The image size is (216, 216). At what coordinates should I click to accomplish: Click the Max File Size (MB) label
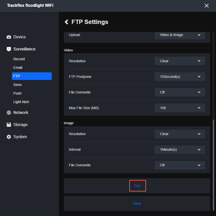(x=84, y=108)
